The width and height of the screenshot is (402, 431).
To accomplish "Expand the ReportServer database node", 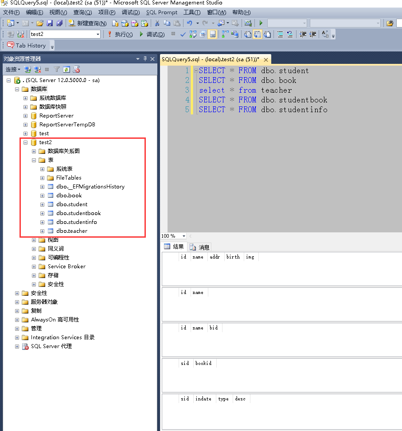I will (26, 116).
